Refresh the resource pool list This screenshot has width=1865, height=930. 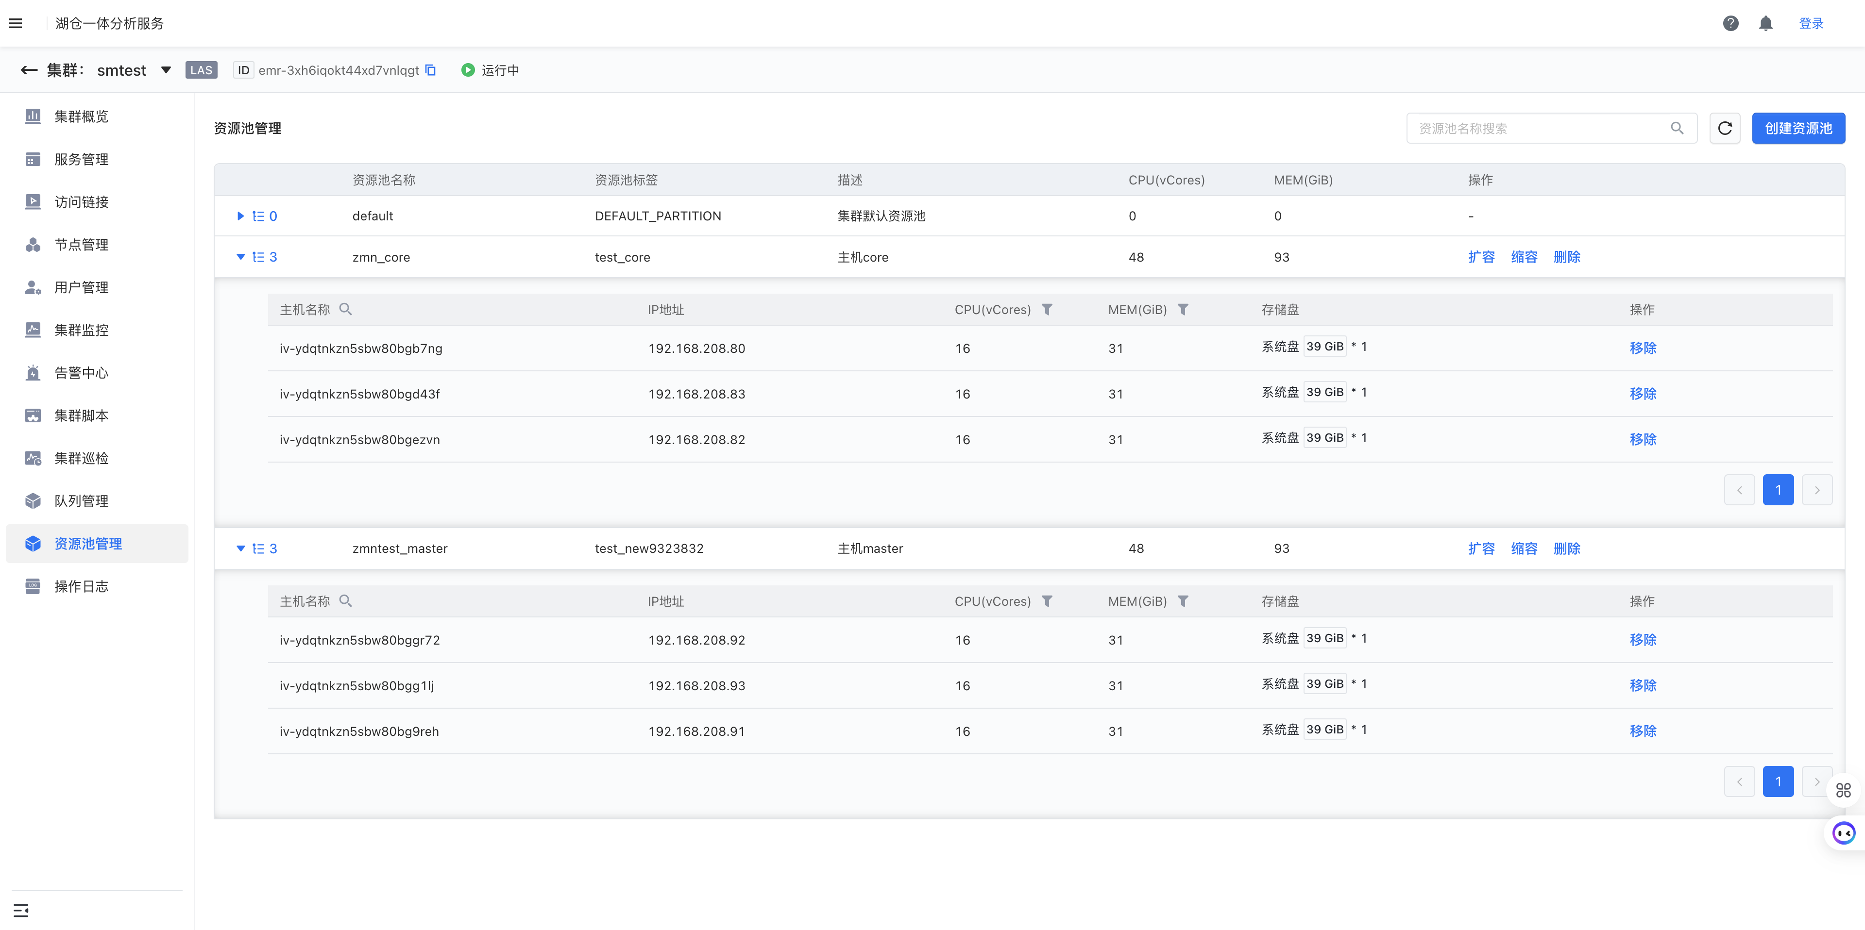[x=1725, y=128]
